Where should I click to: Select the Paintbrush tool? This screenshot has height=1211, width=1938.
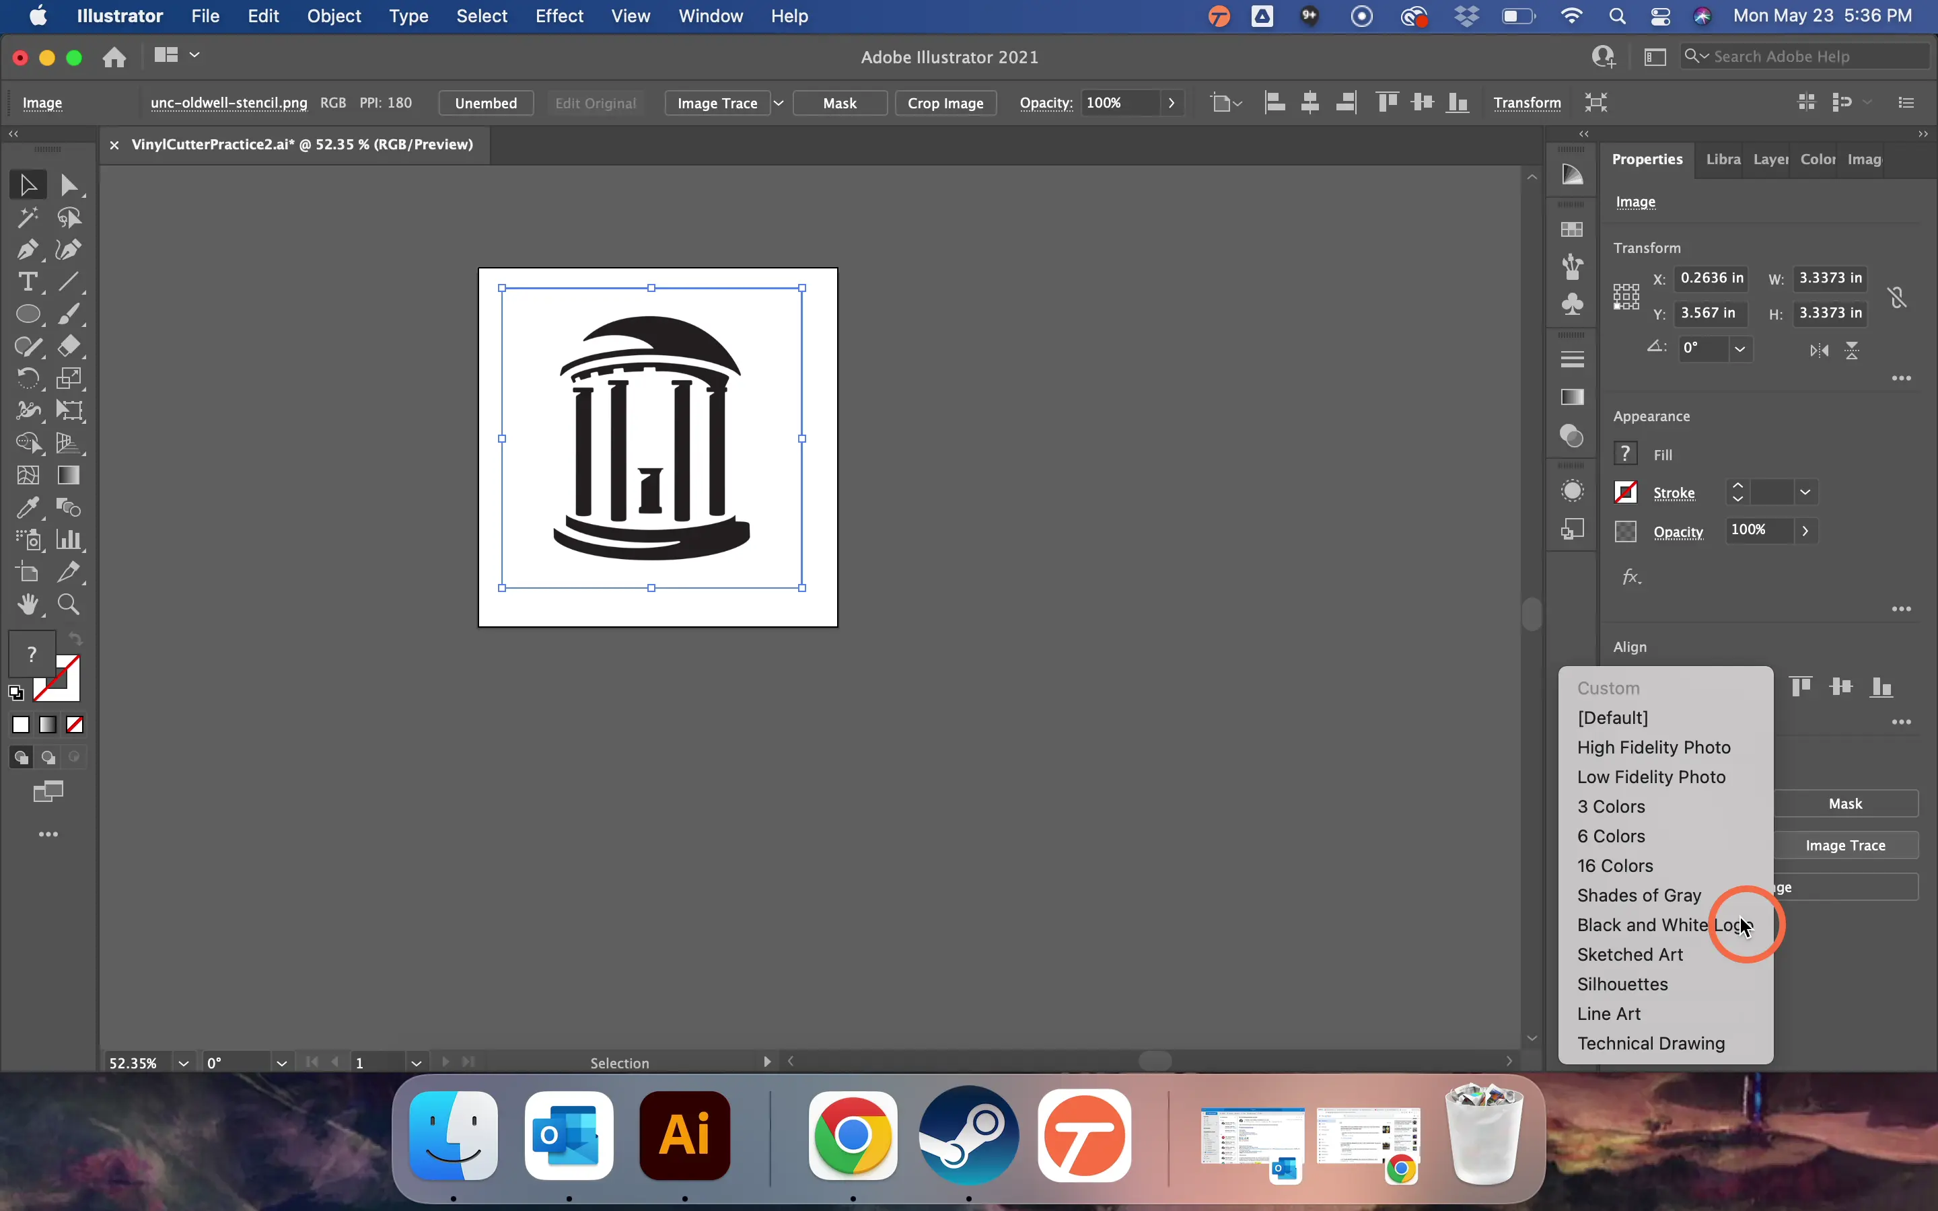[70, 314]
